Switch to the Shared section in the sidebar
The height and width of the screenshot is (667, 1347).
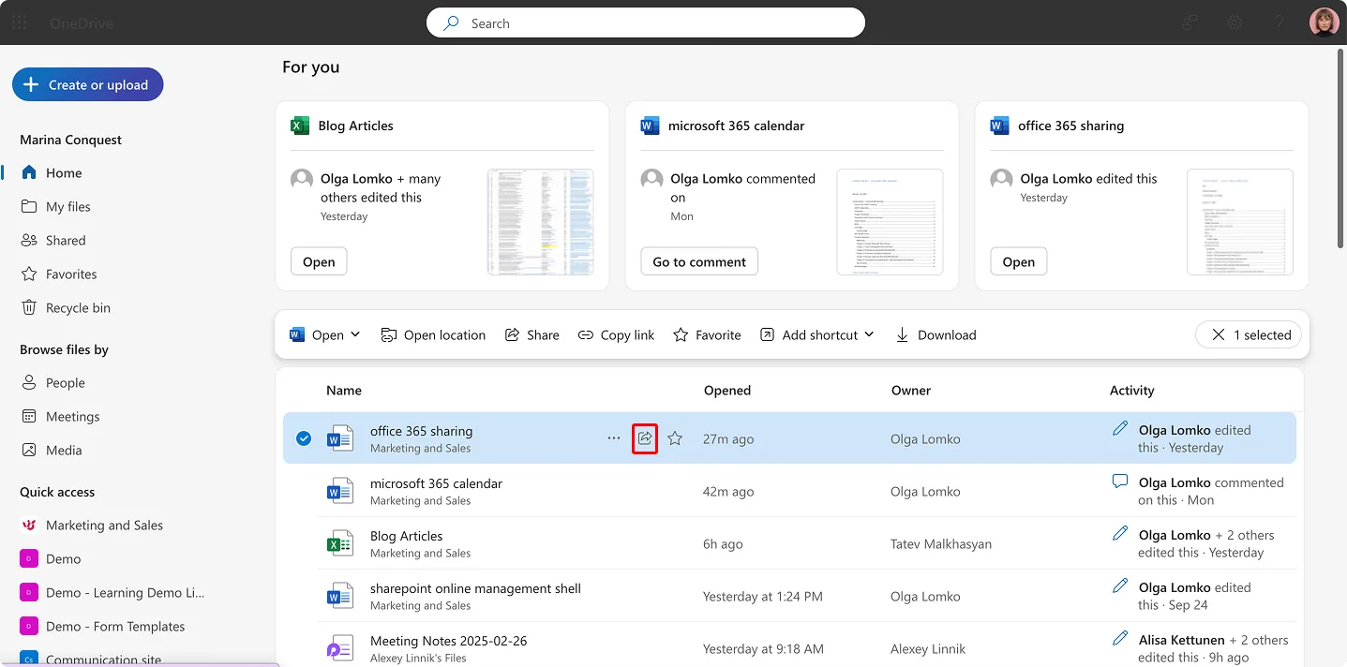65,240
